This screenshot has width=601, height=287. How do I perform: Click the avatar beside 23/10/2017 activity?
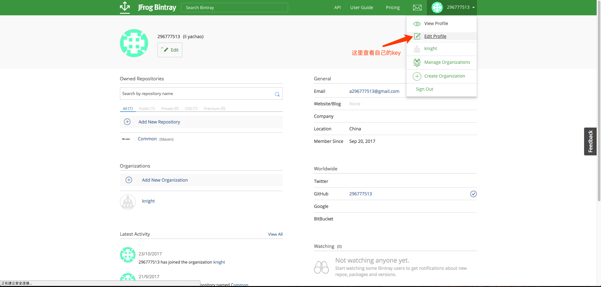tap(128, 255)
